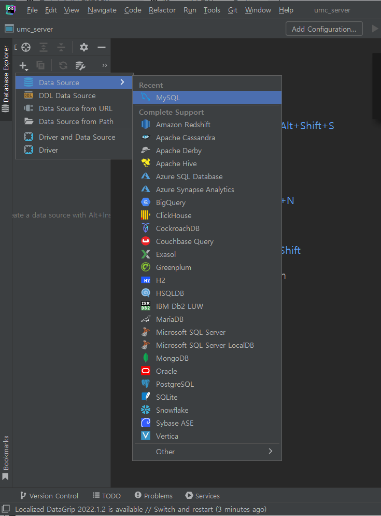This screenshot has height=516, width=381.
Task: Select Data Source from URL
Action: pyautogui.click(x=74, y=108)
